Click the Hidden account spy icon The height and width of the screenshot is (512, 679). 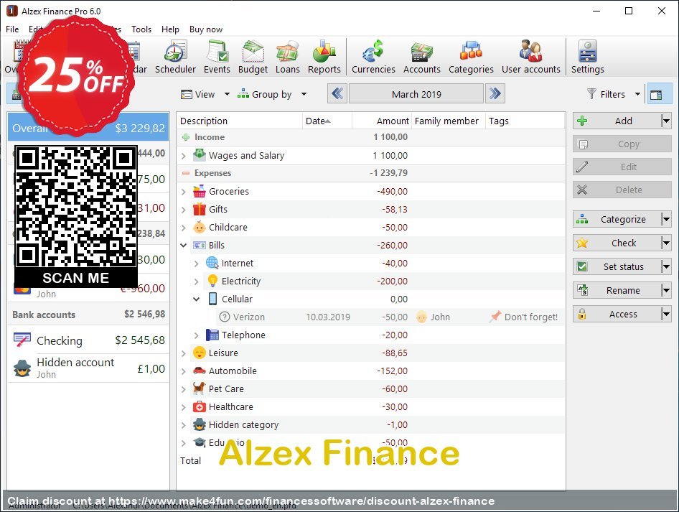(22, 368)
